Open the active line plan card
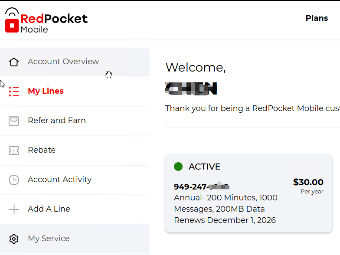The image size is (340, 255). click(248, 193)
